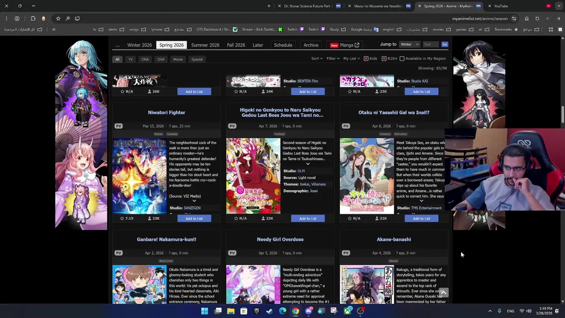Open the browser extensions puzzle icon
The image size is (565, 318).
click(x=33, y=19)
